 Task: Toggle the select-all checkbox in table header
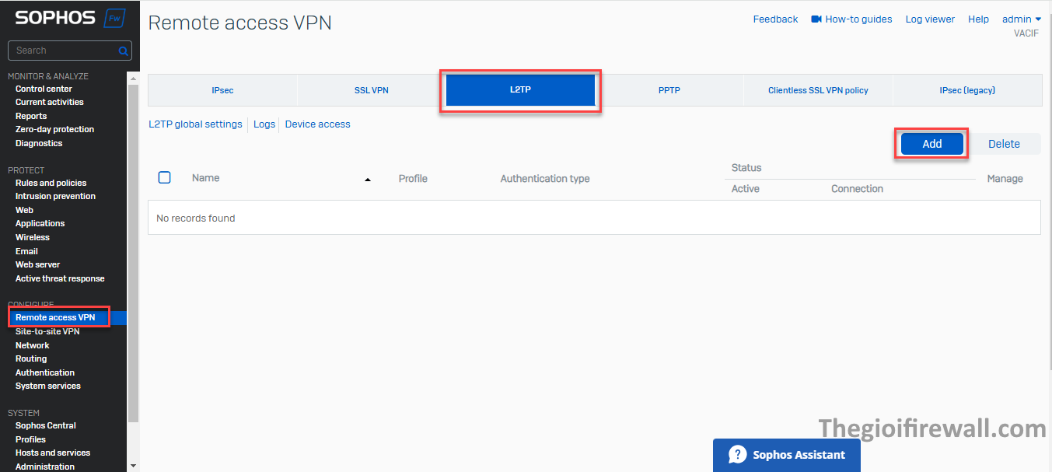point(164,178)
